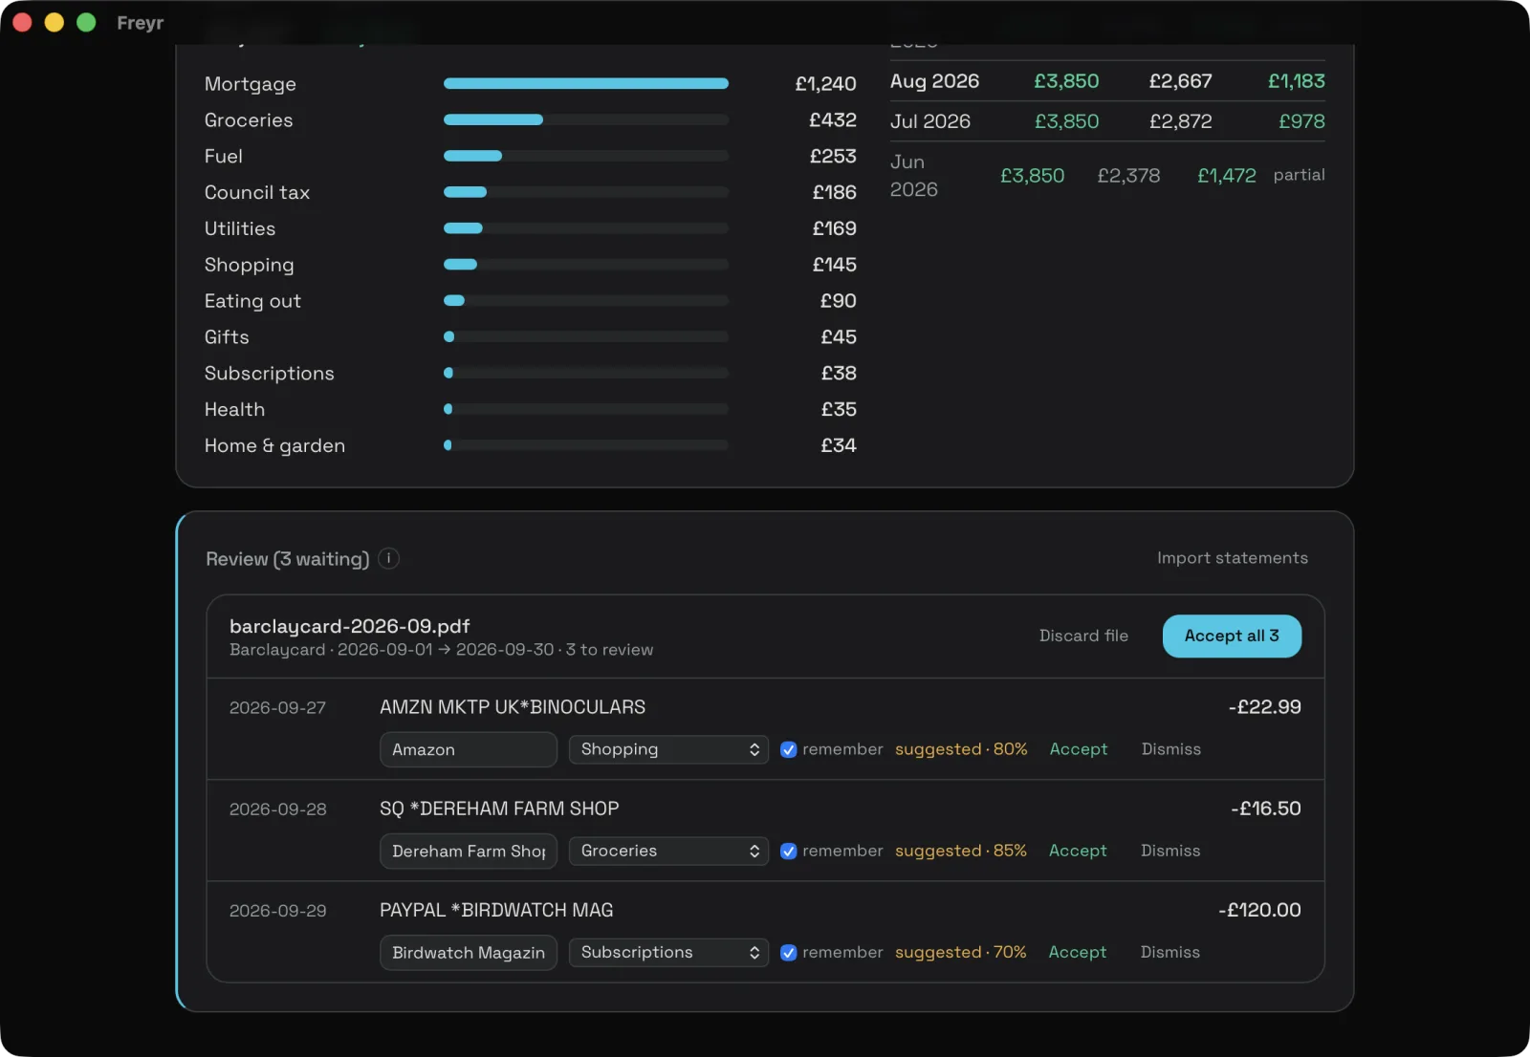Toggle remember for PAYPAL *BIRDWATCH MAG
1530x1057 pixels.
coord(789,952)
